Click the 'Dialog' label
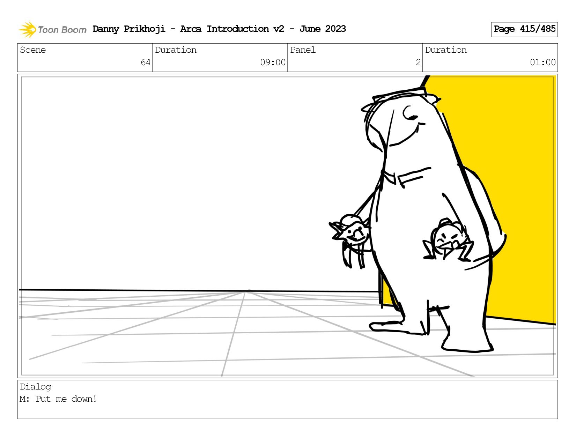Screen dimensions: 576x445 [35, 387]
